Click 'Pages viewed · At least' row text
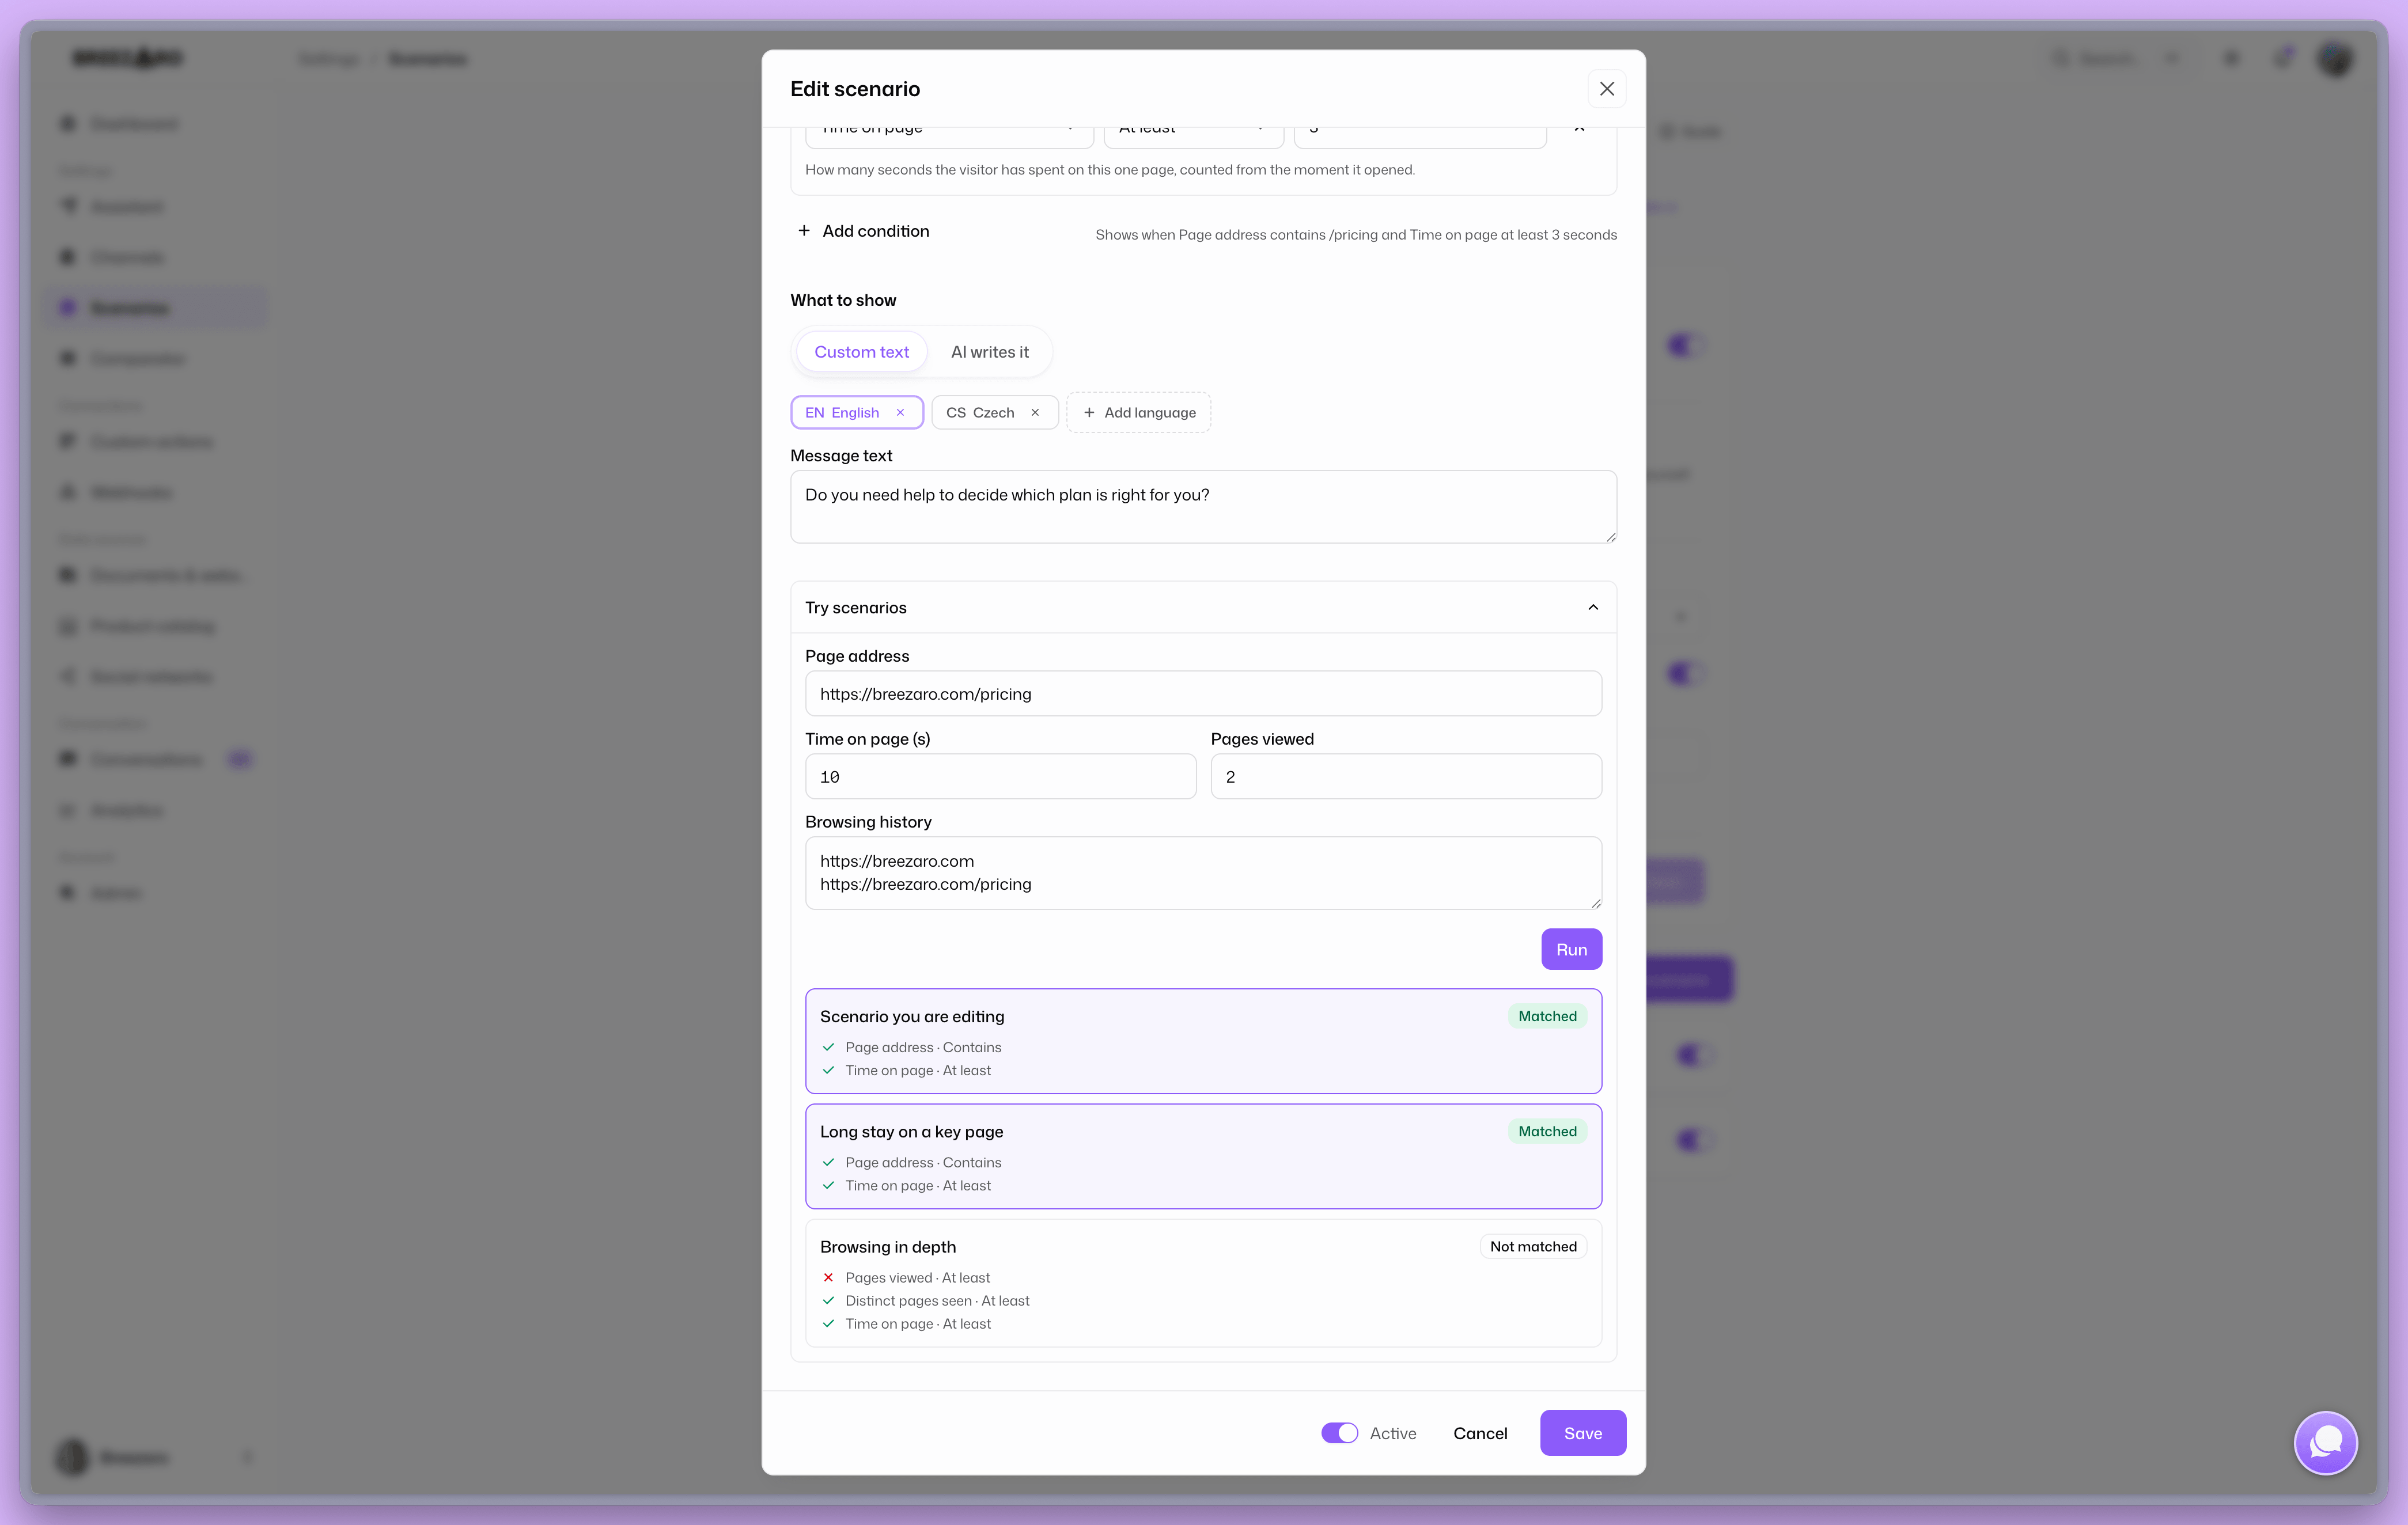 click(917, 1277)
